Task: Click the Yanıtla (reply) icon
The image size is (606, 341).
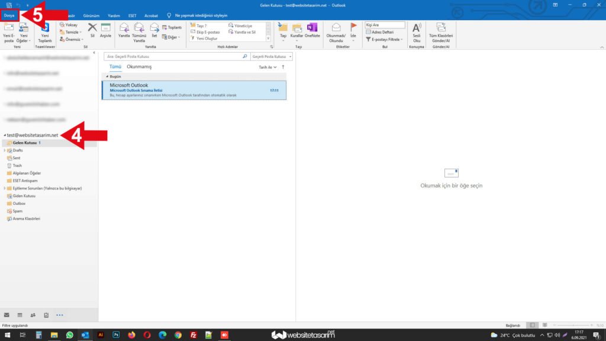Action: click(124, 28)
